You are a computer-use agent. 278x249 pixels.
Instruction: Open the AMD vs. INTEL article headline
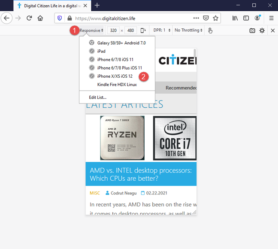coord(141,174)
